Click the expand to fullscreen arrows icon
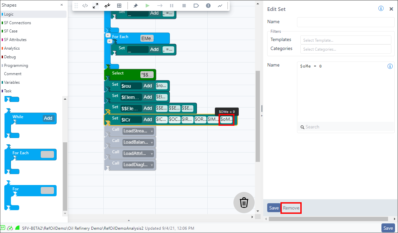 click(95, 6)
